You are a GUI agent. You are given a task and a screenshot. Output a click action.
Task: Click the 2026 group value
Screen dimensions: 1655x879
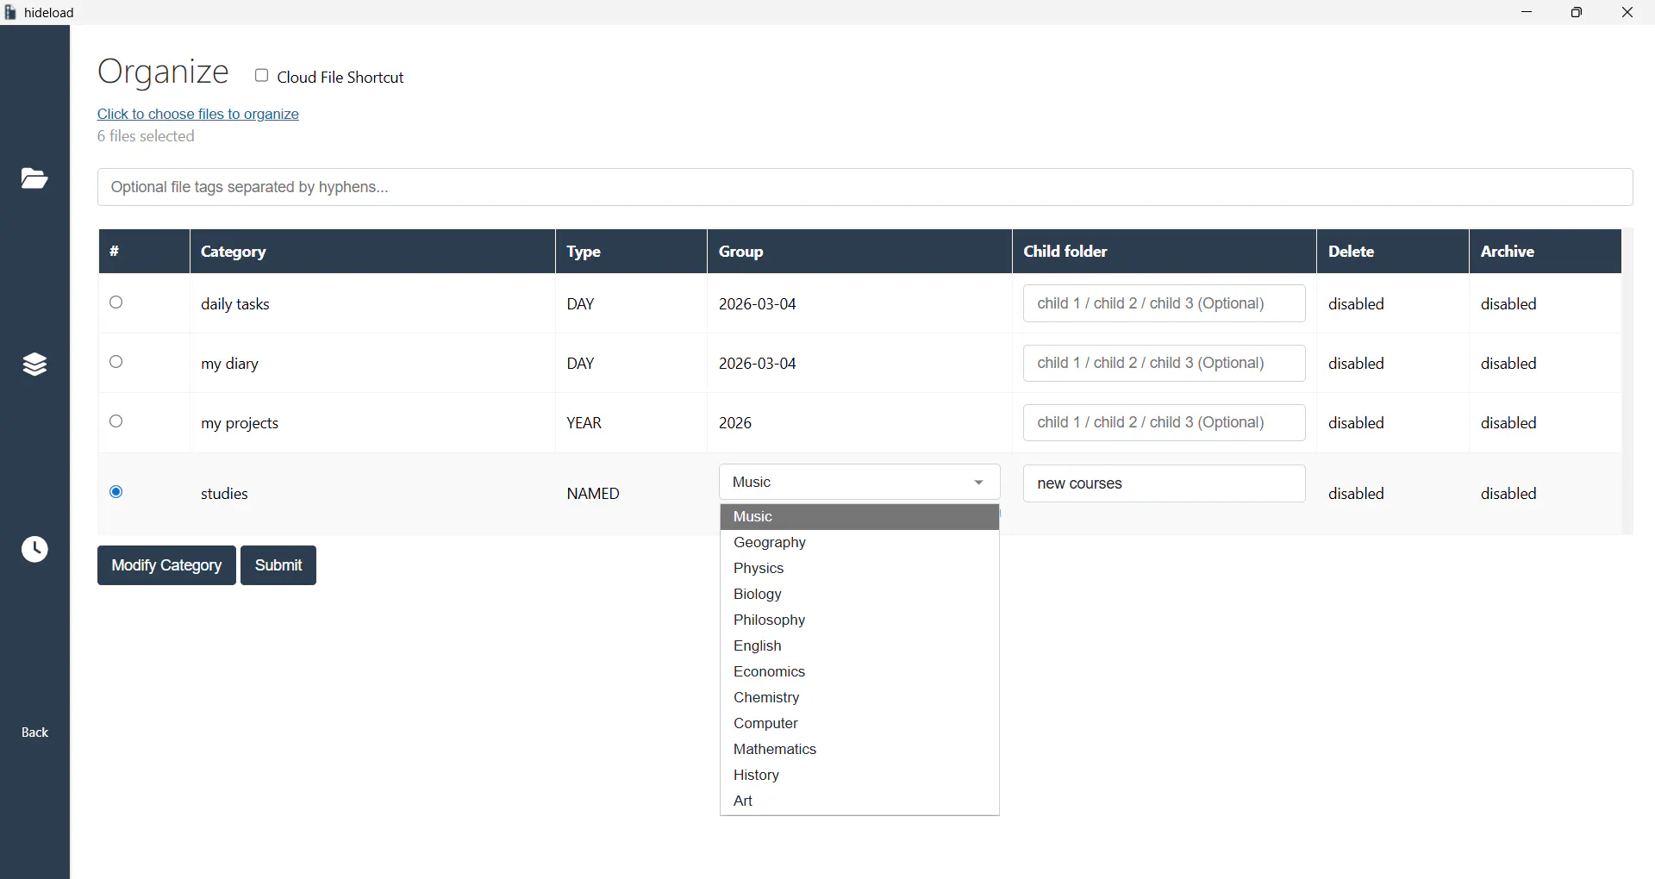coord(735,423)
